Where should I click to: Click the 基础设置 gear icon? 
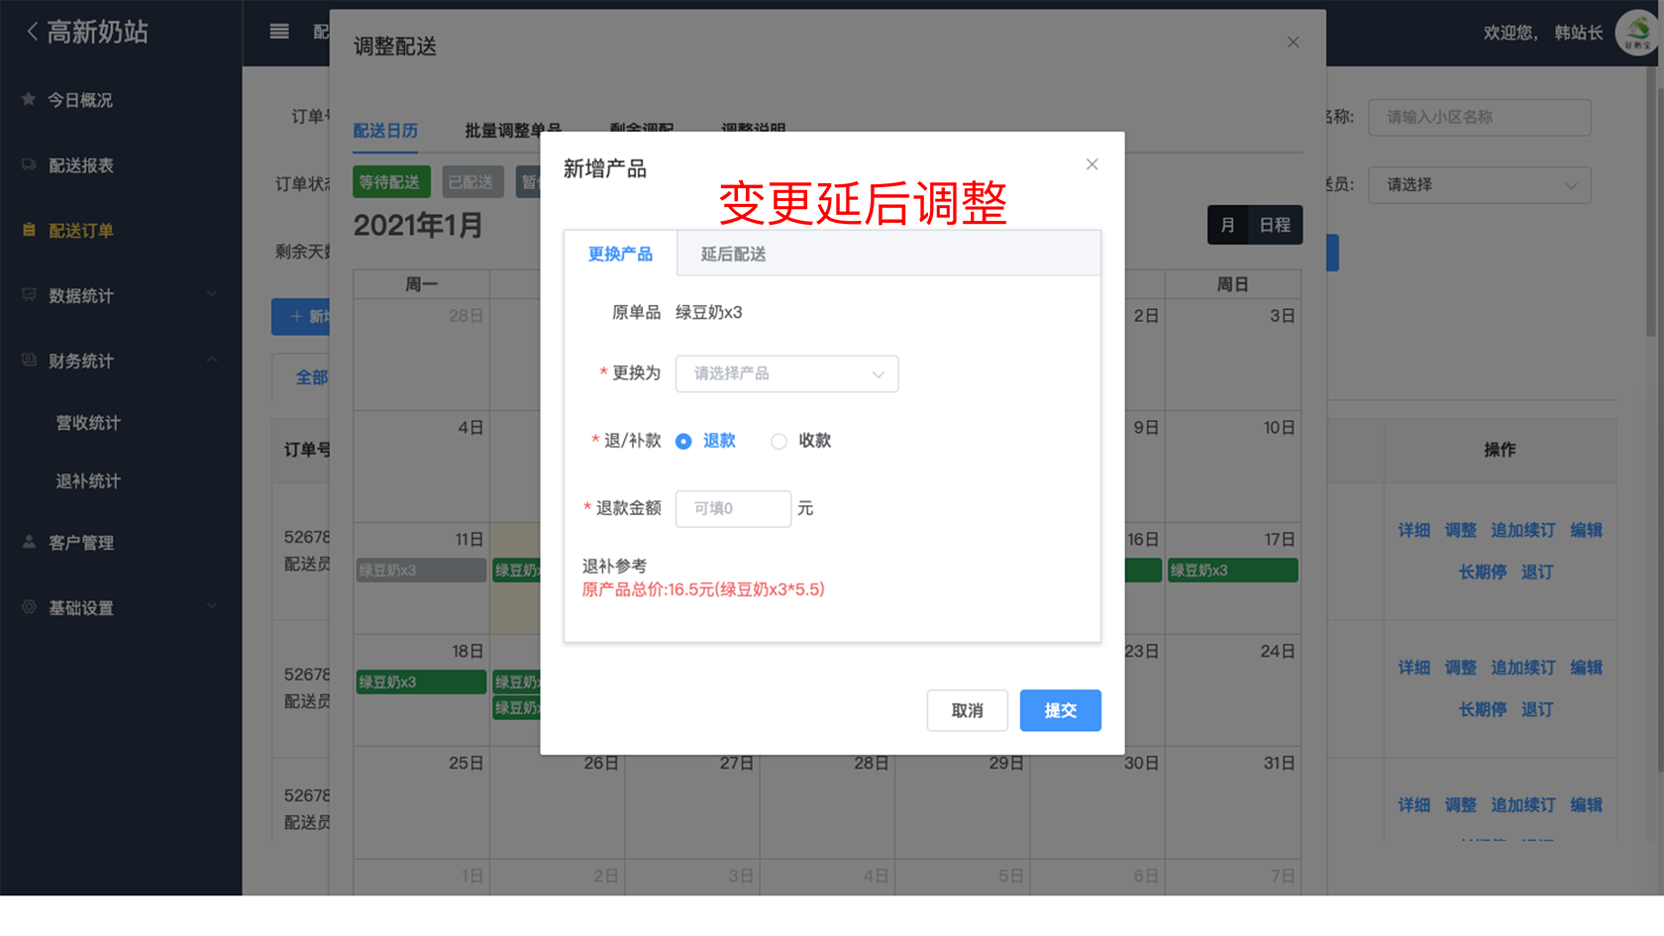click(29, 607)
